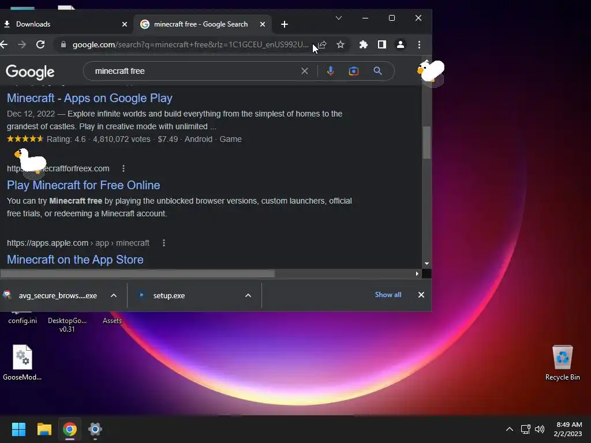Expand options for avg_secure_brows download
The image size is (591, 443).
pos(114,295)
